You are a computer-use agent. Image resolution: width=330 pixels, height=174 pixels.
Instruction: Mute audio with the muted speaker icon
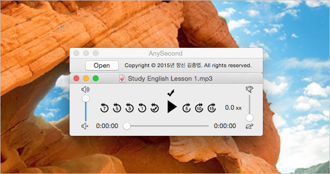pyautogui.click(x=85, y=126)
